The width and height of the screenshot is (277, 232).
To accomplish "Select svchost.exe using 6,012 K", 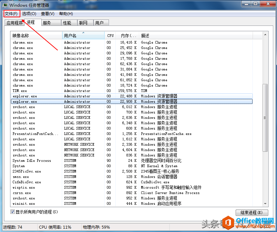I will [132, 107].
